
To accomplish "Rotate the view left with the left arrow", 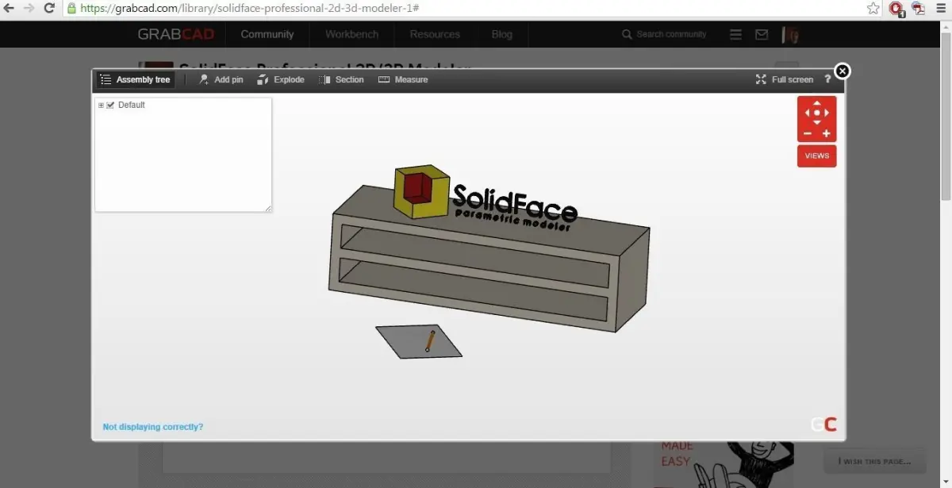I will [808, 113].
